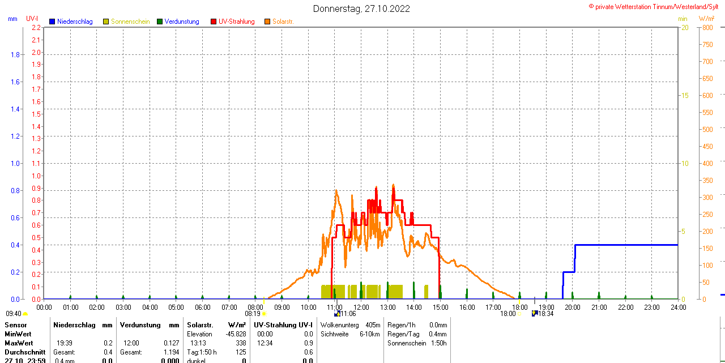Click the Sichtweite 6-10km reading
The image size is (725, 363).
click(x=350, y=334)
